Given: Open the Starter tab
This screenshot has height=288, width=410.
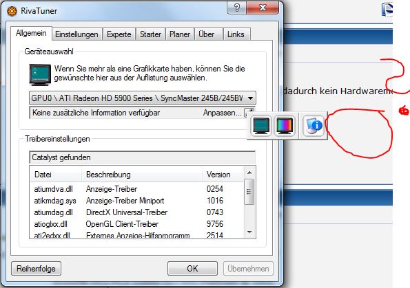Looking at the screenshot, I should pos(150,34).
